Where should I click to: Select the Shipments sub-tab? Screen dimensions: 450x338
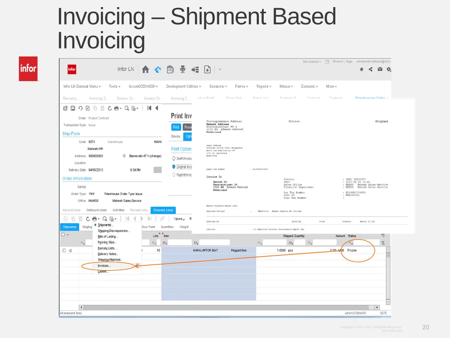click(69, 227)
